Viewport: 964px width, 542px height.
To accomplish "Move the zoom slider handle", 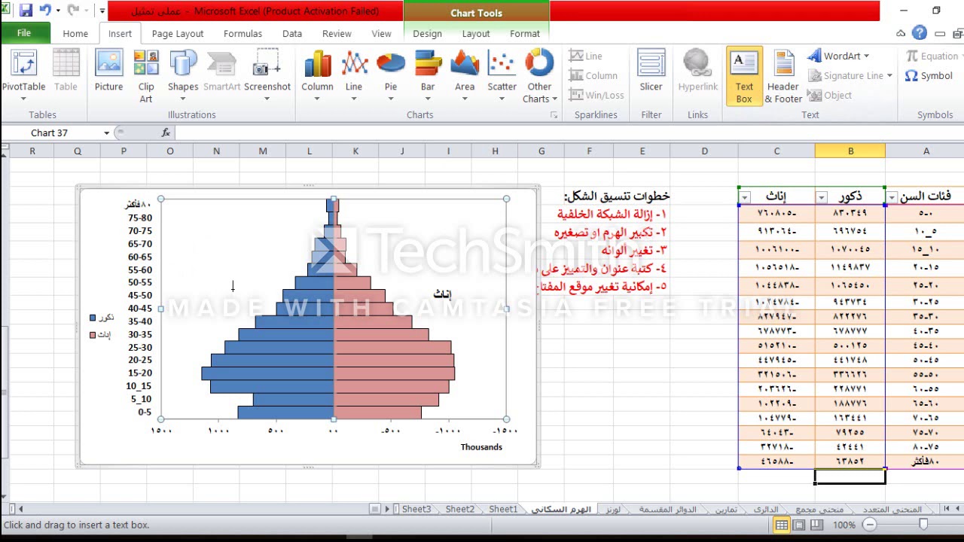I will [x=923, y=525].
